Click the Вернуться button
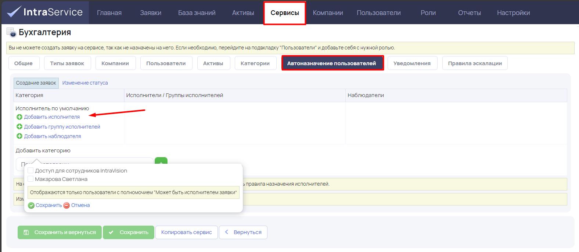The width and height of the screenshot is (579, 252). coord(243,232)
